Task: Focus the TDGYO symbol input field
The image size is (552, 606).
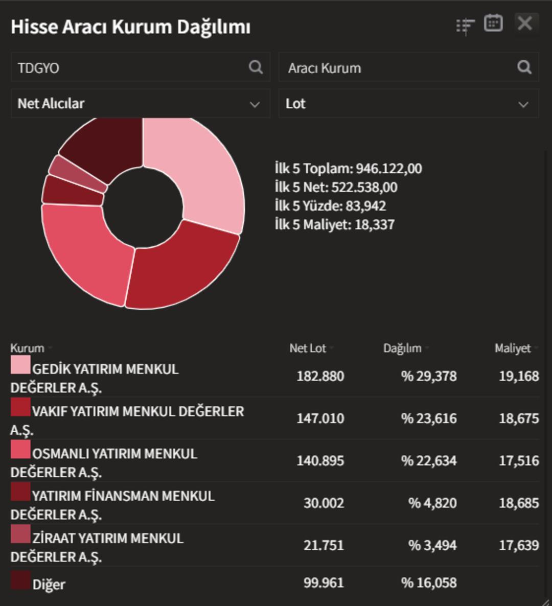Action: 128,67
